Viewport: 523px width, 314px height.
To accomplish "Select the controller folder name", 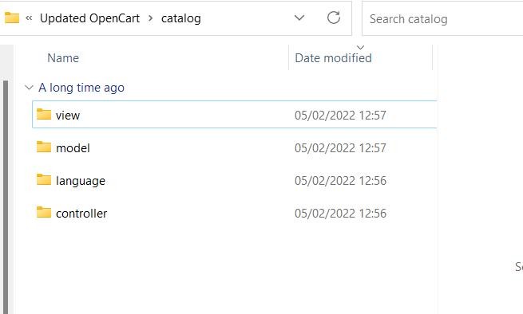I will (81, 214).
